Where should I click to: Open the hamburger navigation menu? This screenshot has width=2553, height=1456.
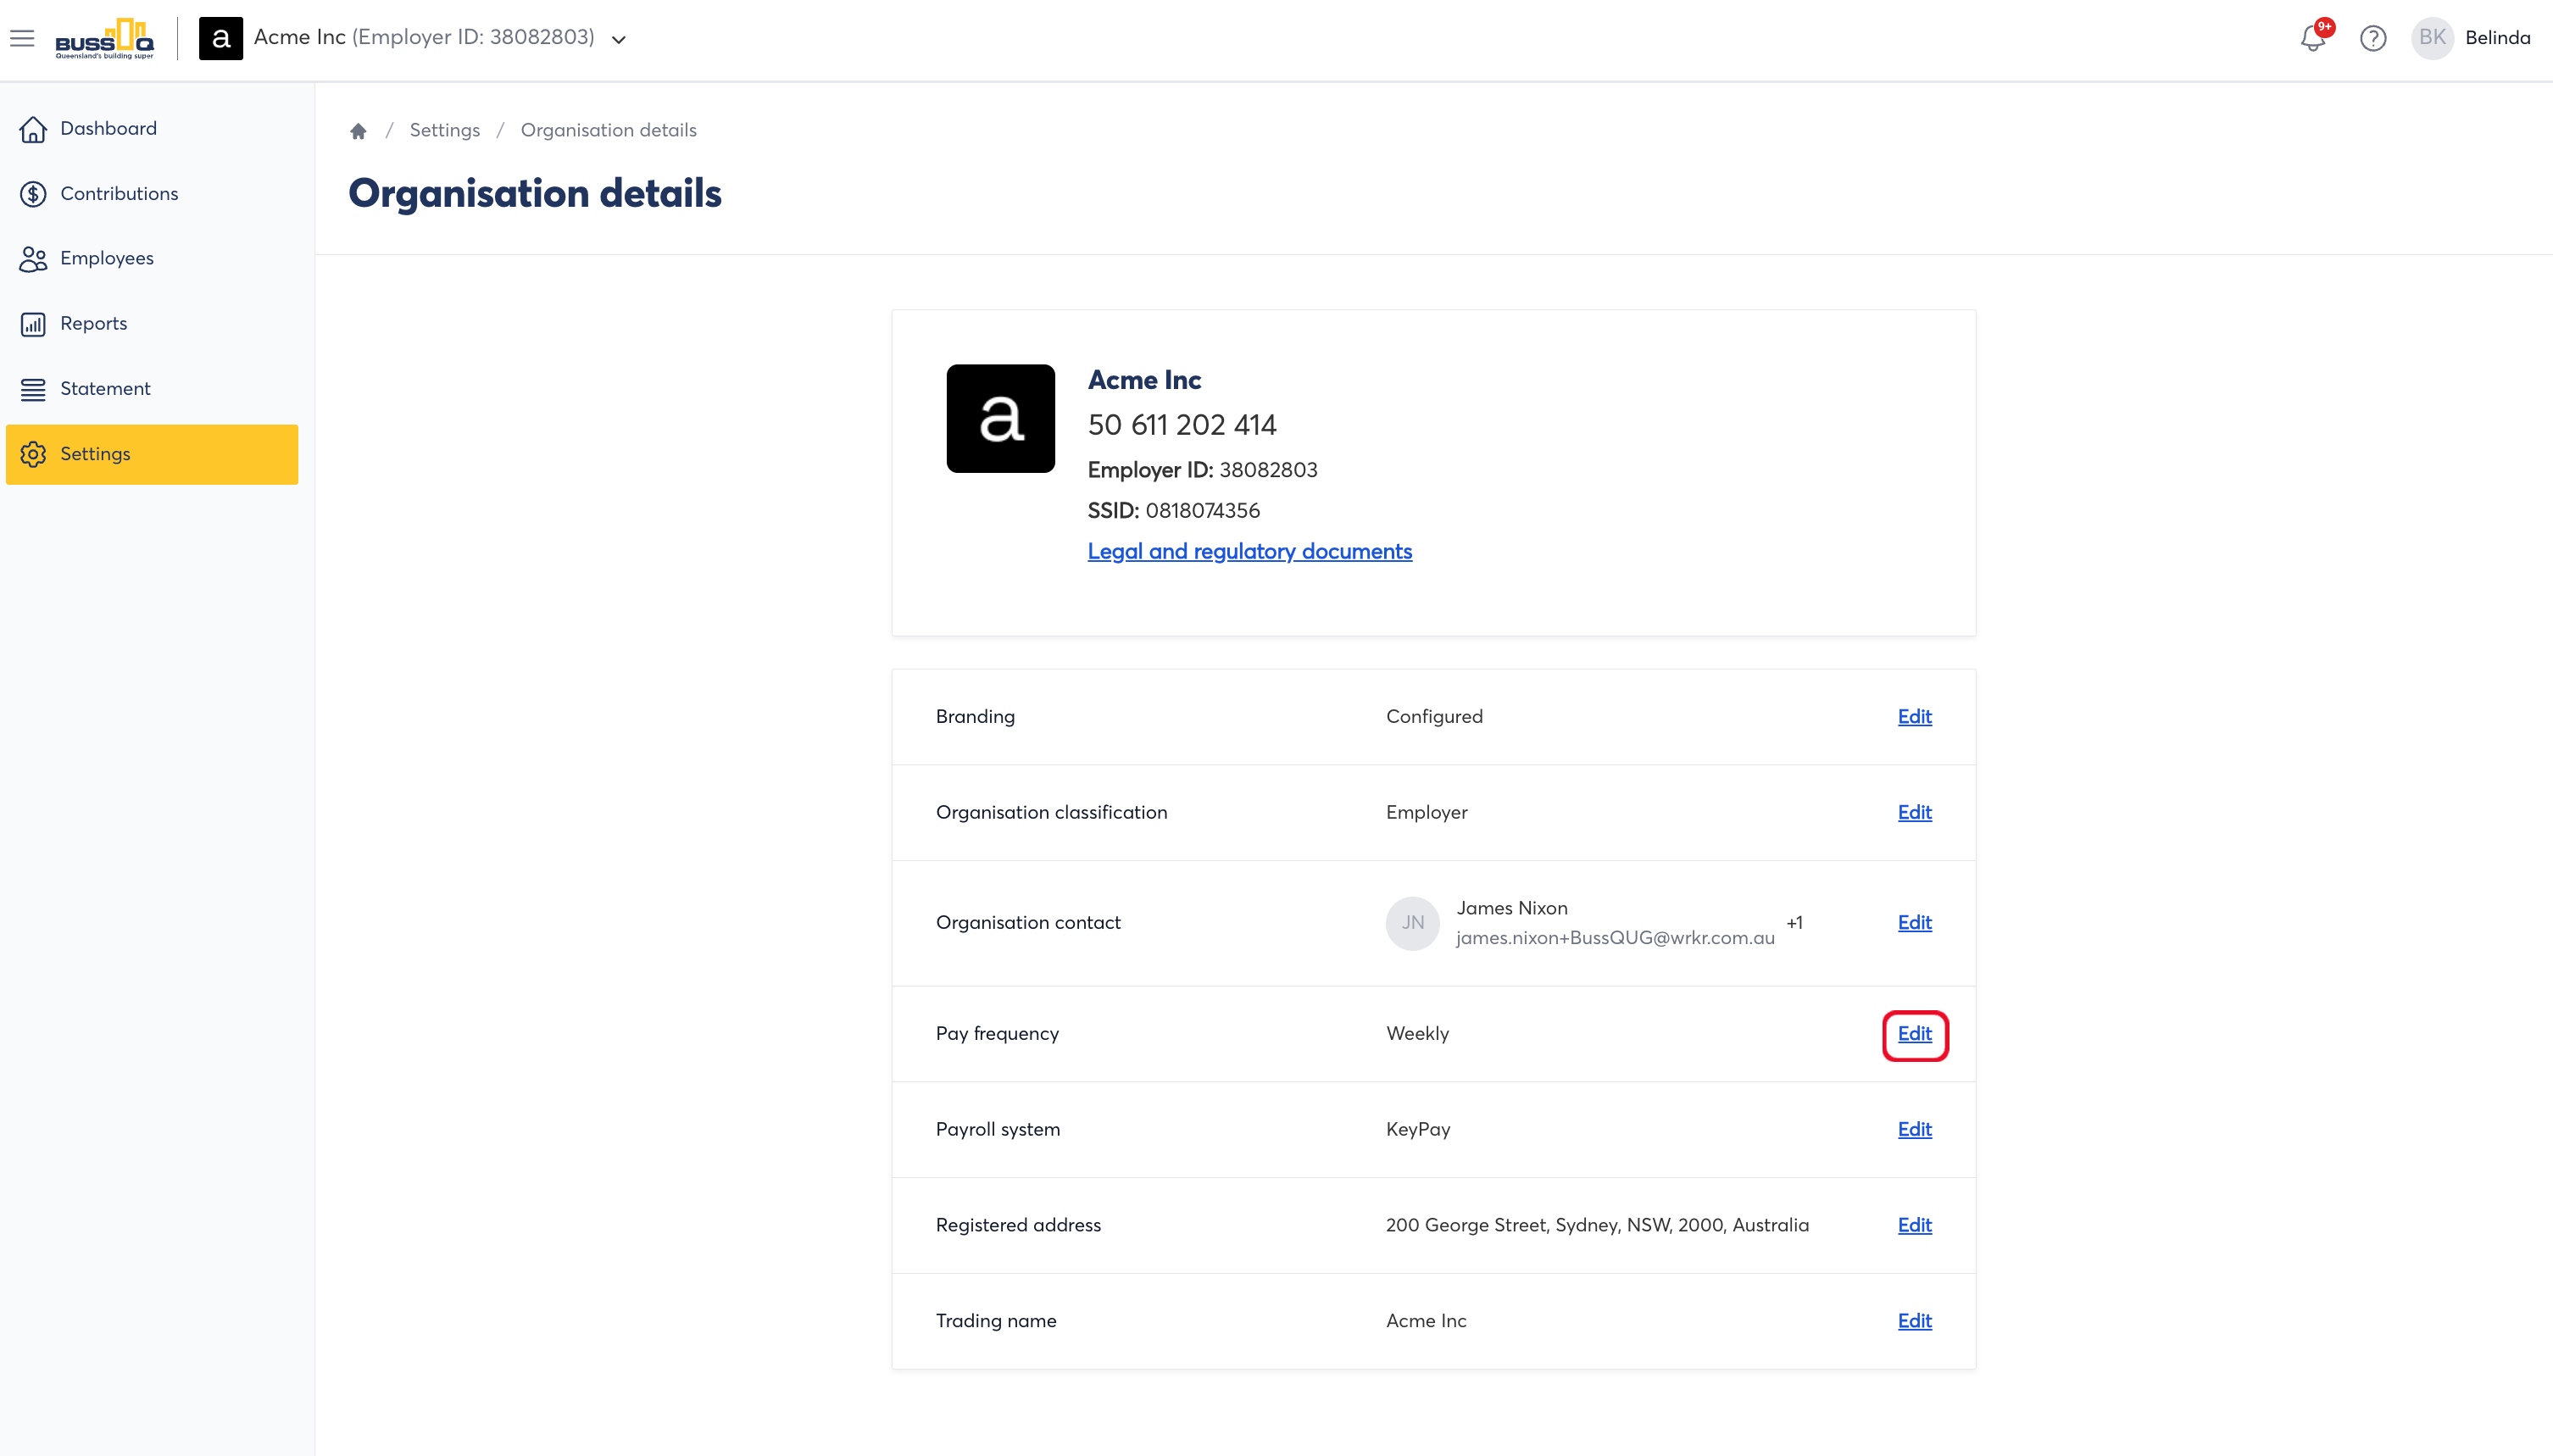click(22, 38)
